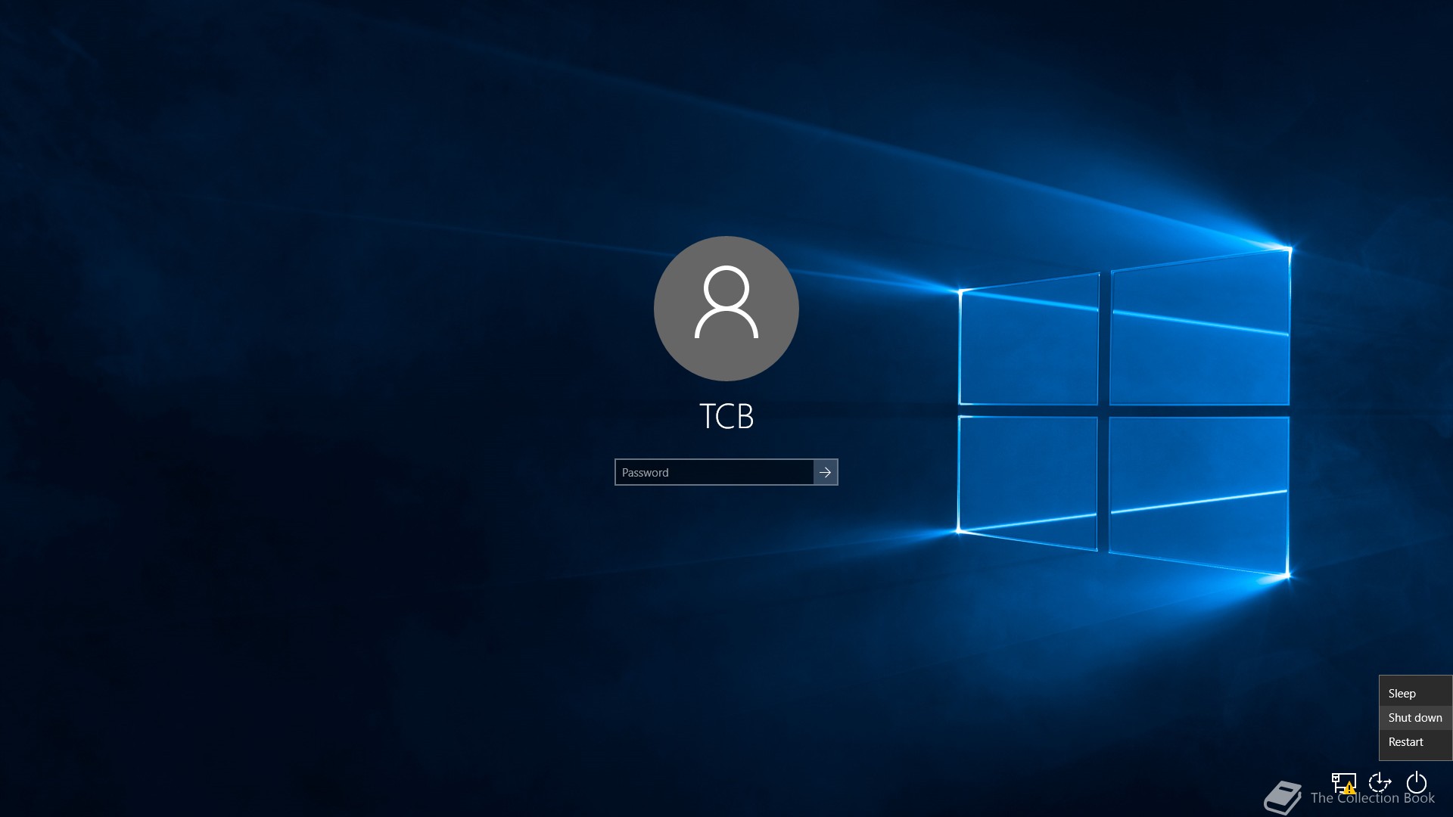Image resolution: width=1453 pixels, height=817 pixels.
Task: Choose Shut down in the power menu
Action: 1414,717
